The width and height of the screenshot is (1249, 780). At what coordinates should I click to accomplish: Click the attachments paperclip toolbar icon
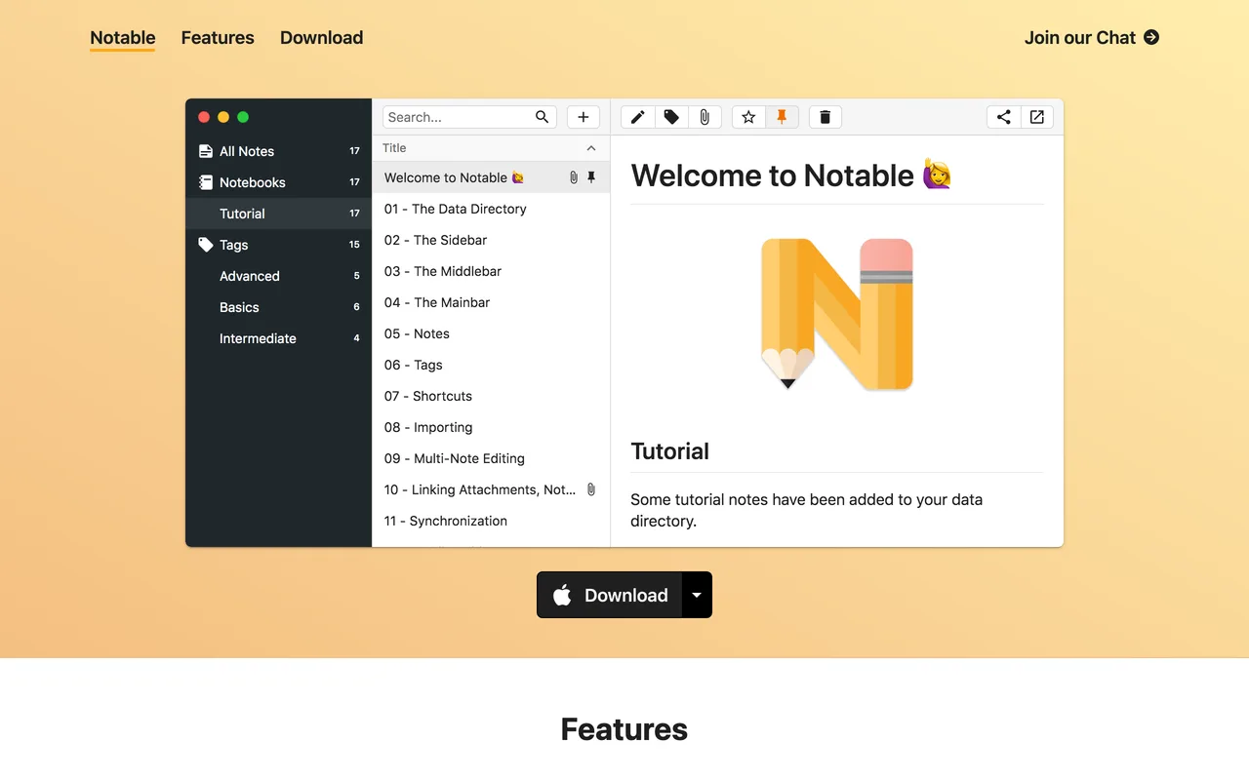point(705,117)
